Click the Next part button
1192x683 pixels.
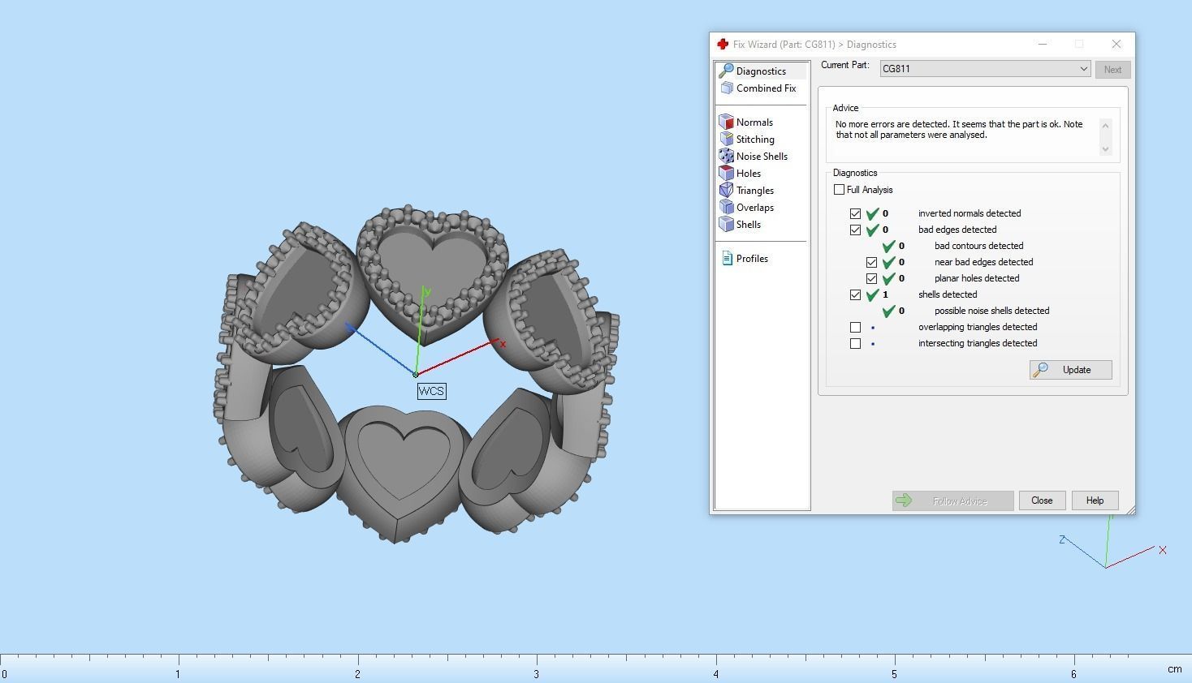(1112, 70)
